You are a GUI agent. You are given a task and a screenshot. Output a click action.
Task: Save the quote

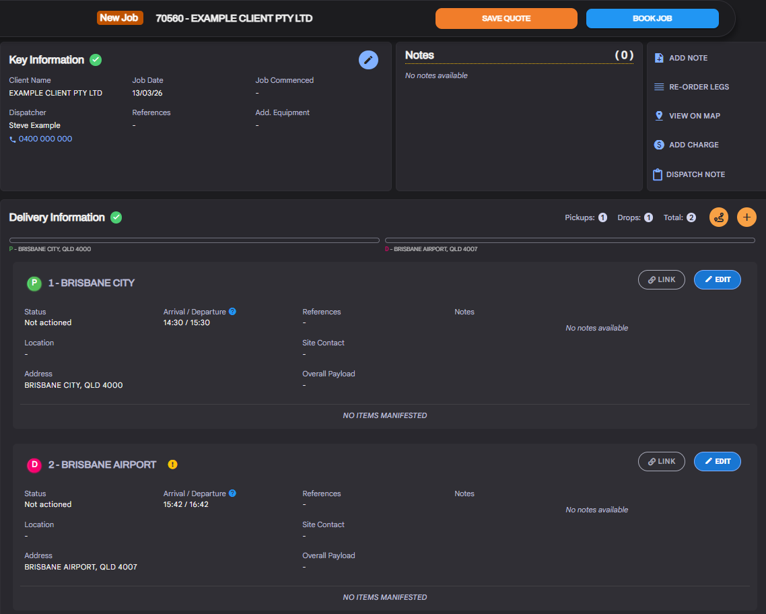[506, 19]
